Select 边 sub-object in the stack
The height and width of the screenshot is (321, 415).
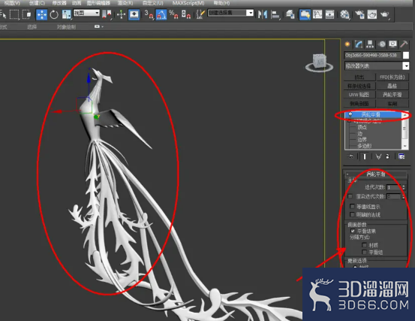pos(360,134)
